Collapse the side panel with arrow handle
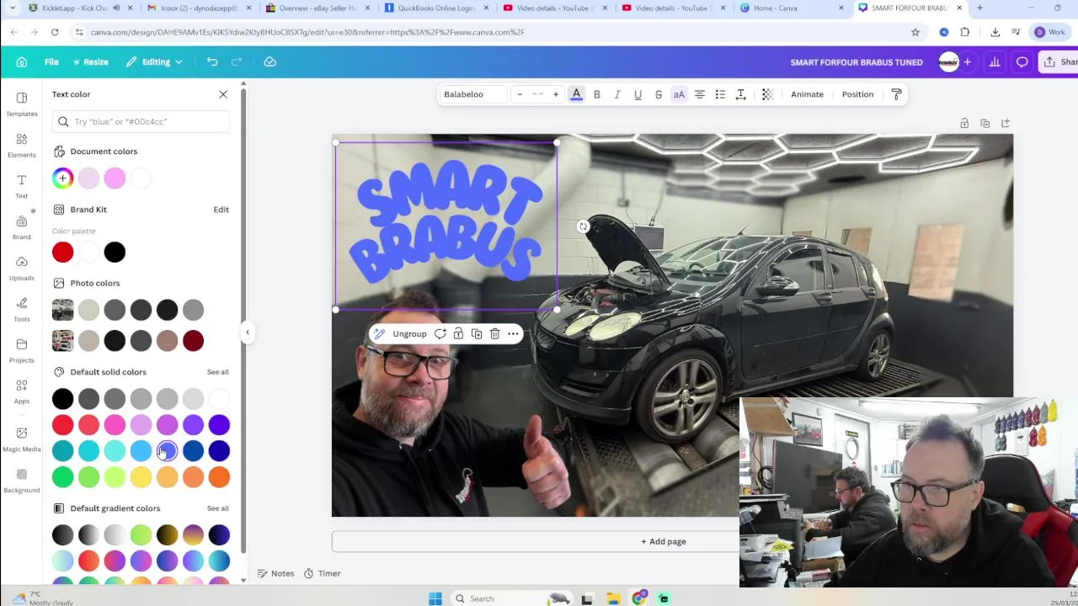 point(247,332)
